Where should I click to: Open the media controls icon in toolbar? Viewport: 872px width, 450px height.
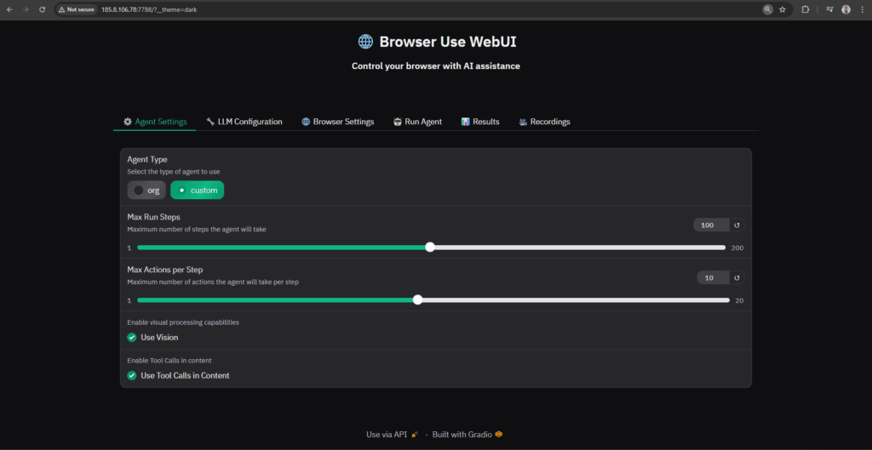pyautogui.click(x=829, y=9)
